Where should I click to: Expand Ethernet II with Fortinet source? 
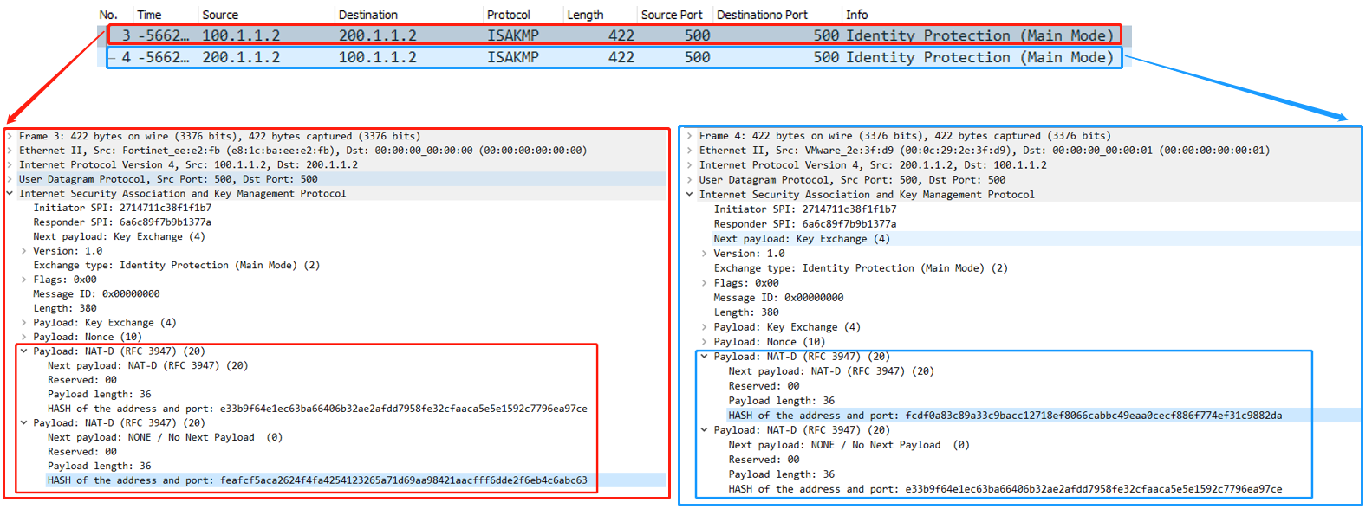pyautogui.click(x=10, y=151)
